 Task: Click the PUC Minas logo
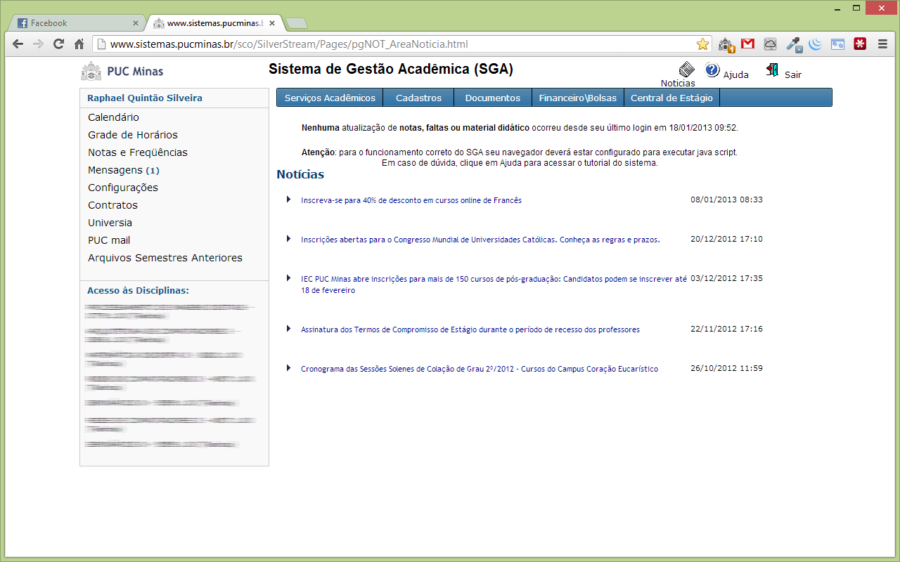(122, 71)
